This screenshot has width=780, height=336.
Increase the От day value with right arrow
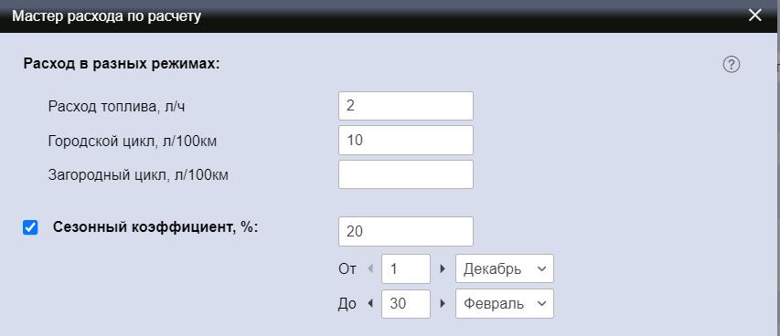coord(443,269)
